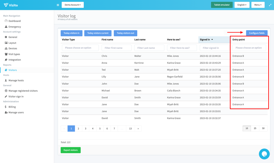The image size is (274, 163).
Task: Show 25 rows per page
Action: tap(255, 129)
